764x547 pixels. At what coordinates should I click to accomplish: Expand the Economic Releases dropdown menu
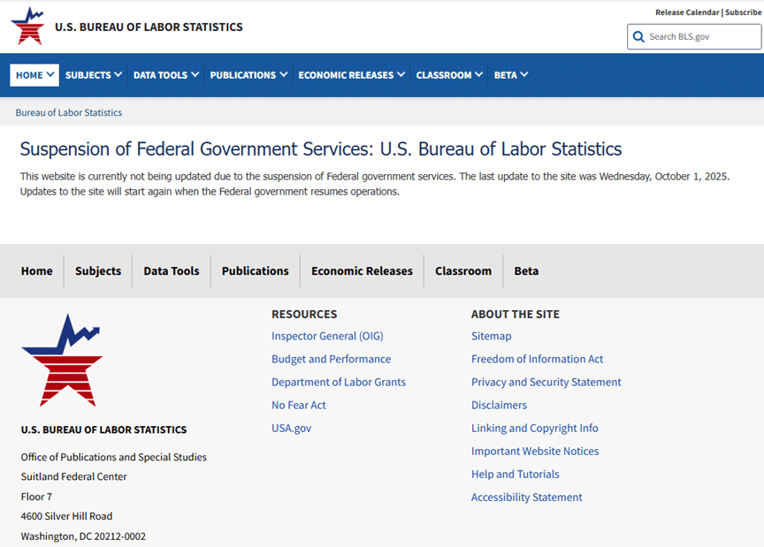(x=351, y=75)
